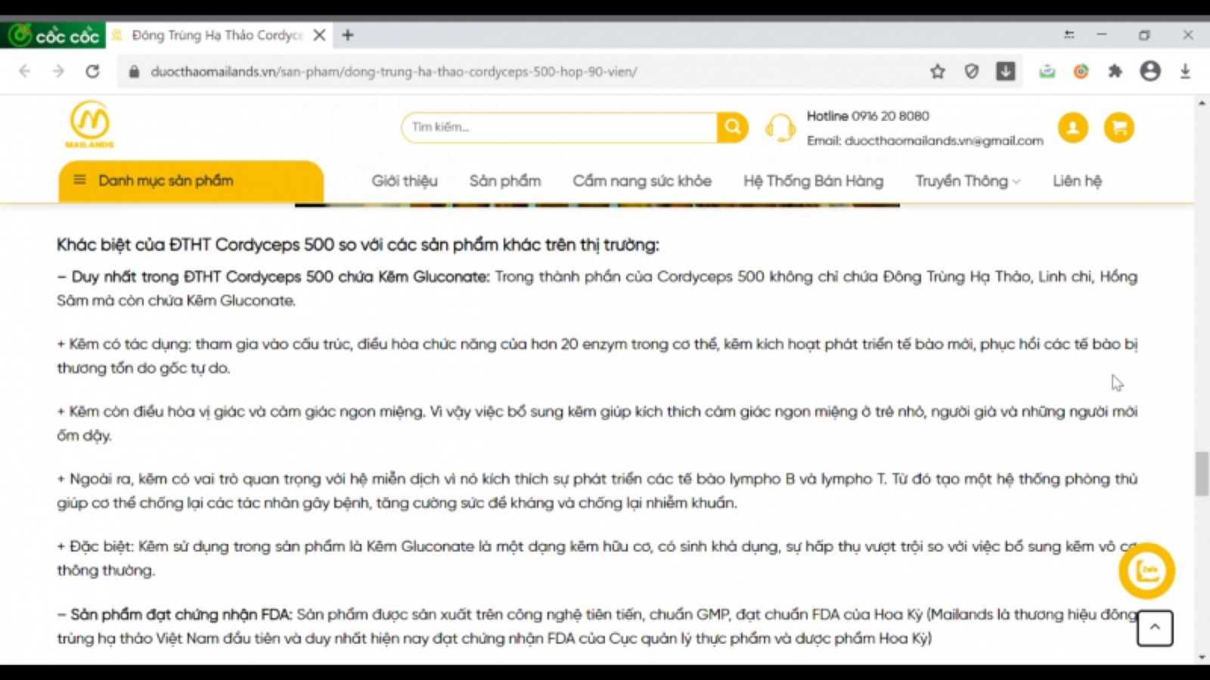This screenshot has height=680, width=1210.
Task: Click the hotline headset icon
Action: pos(780,128)
